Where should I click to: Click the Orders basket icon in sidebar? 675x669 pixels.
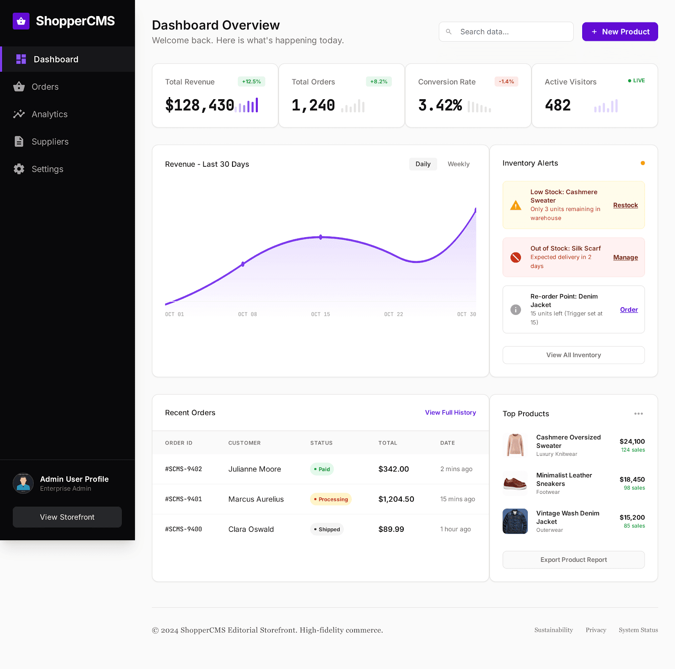point(19,87)
